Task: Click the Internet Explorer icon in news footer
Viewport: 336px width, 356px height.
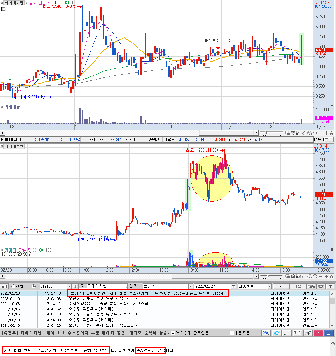Action: 276,333
